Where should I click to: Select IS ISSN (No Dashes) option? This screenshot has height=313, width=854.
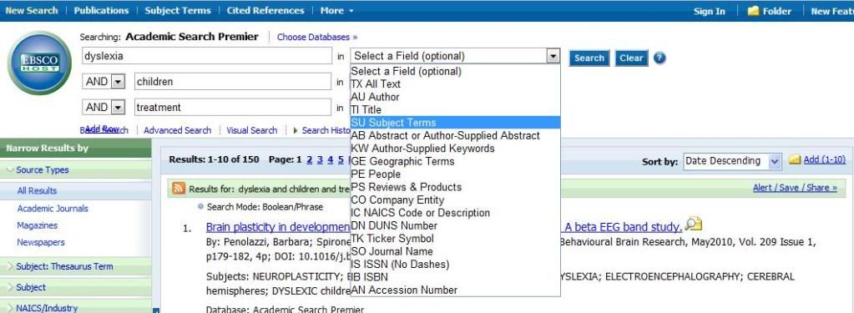tap(455, 265)
